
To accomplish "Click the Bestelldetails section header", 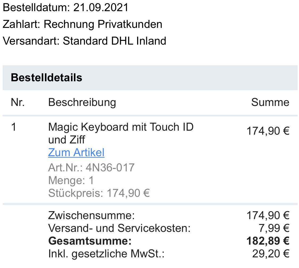I will [x=47, y=78].
